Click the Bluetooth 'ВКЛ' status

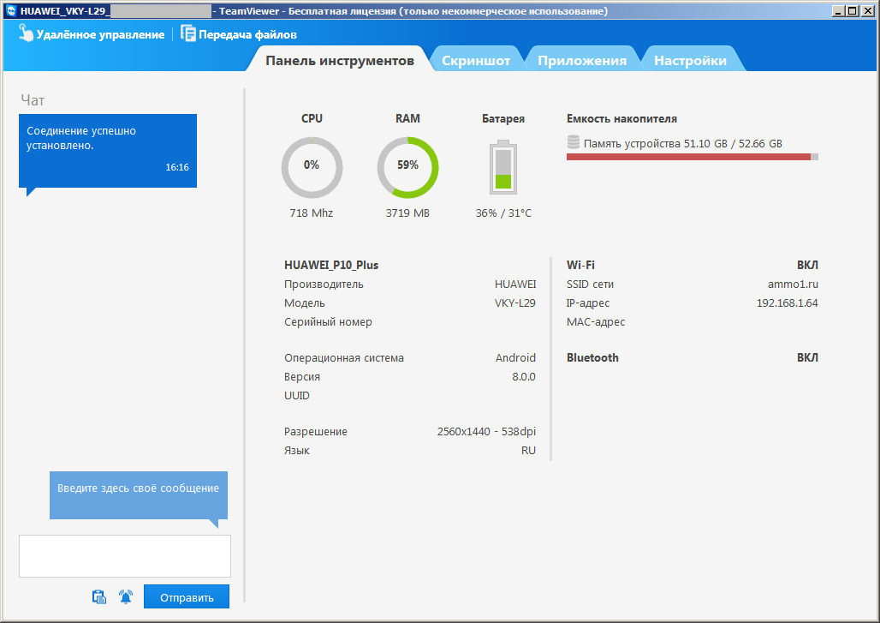807,358
